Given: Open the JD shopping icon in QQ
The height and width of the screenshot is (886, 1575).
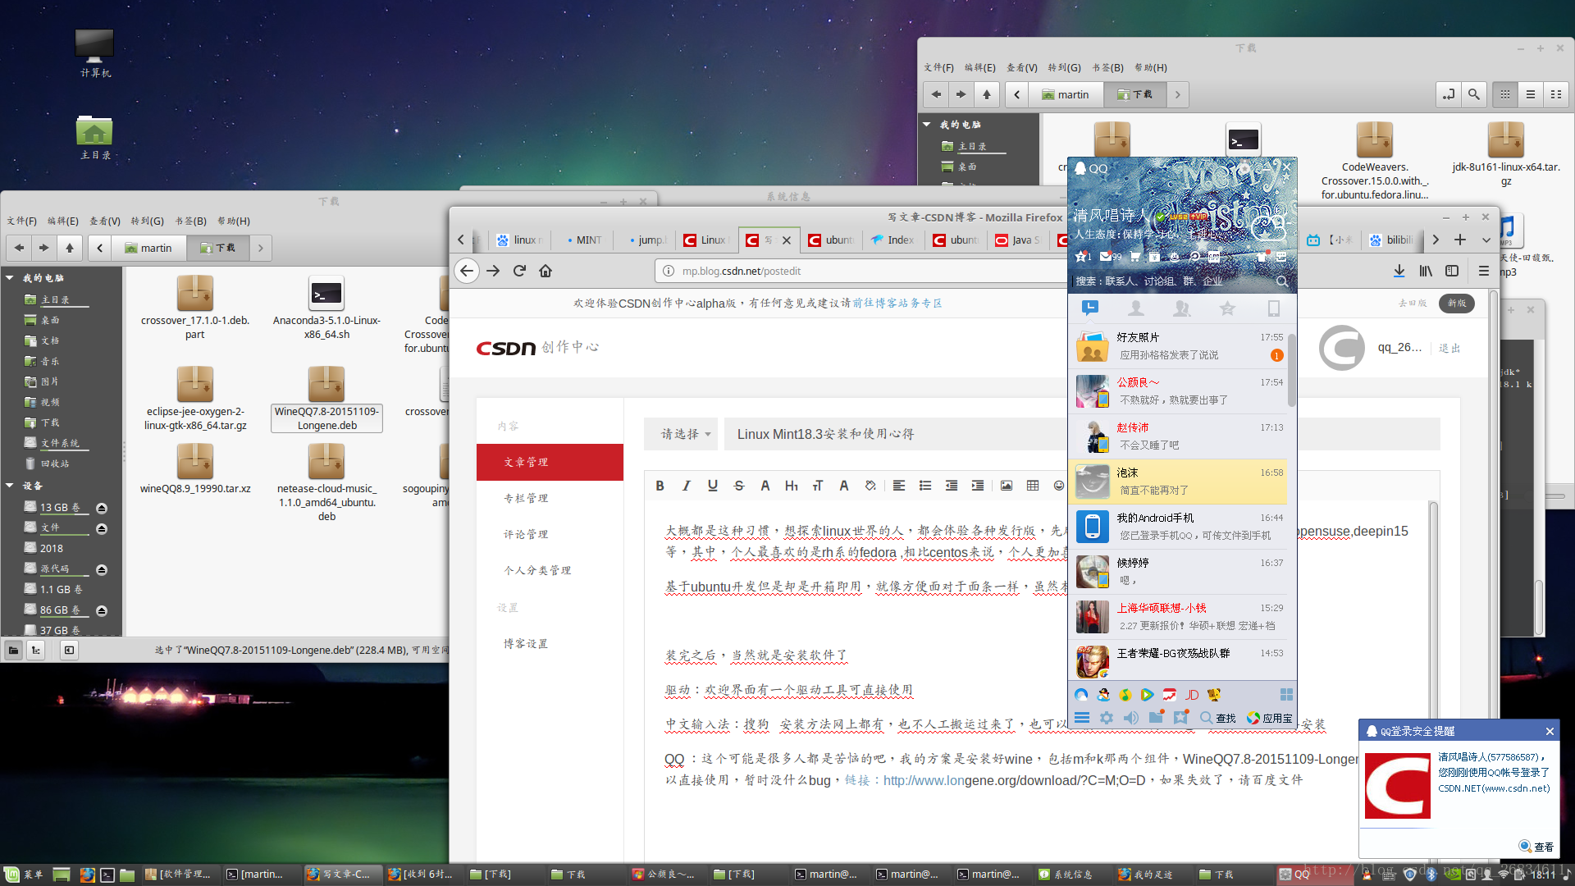Looking at the screenshot, I should [1192, 695].
